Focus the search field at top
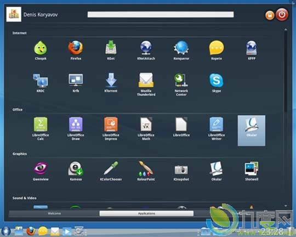Image resolution: width=296 pixels, height=237 pixels. (x=161, y=14)
